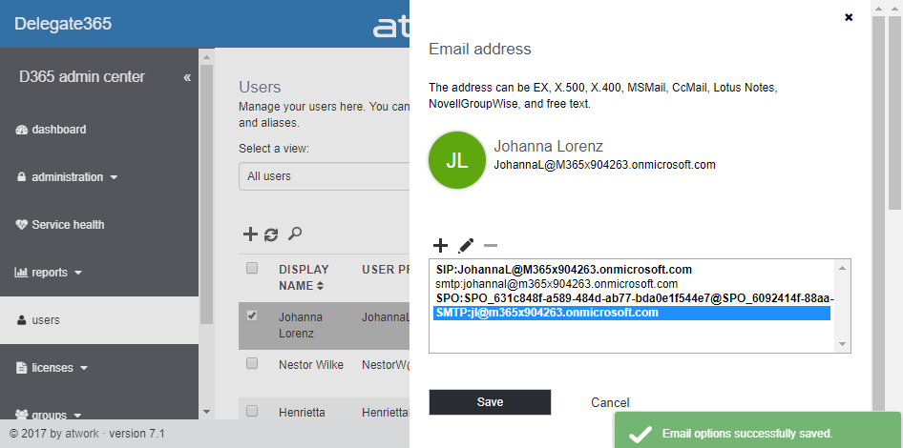
Task: Check the Henrietta row checkbox
Action: pos(252,411)
